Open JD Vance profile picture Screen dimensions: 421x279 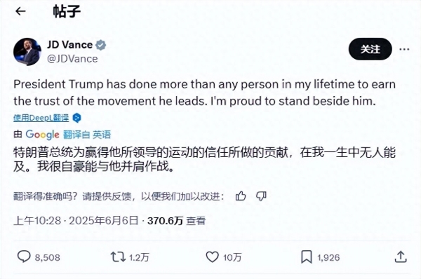[27, 52]
